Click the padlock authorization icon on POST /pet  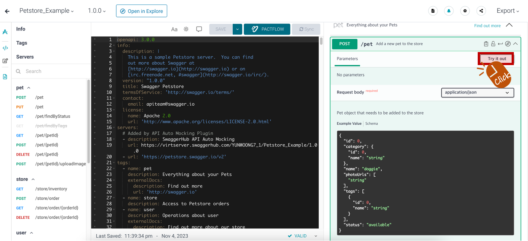pos(493,44)
